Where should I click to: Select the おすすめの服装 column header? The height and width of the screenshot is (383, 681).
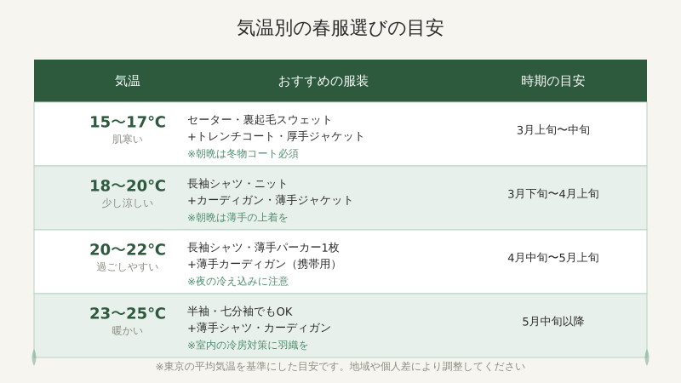[323, 81]
